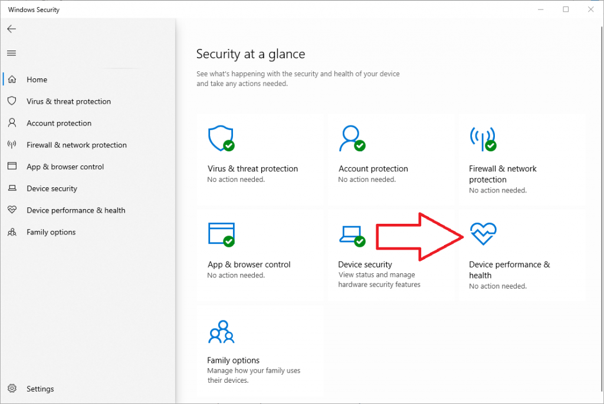Image resolution: width=604 pixels, height=404 pixels.
Task: Minimize the Windows Security window
Action: click(x=541, y=9)
